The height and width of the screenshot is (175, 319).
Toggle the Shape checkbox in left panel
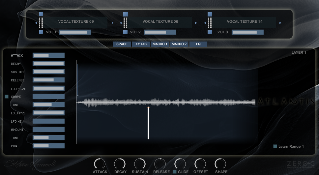(7, 97)
